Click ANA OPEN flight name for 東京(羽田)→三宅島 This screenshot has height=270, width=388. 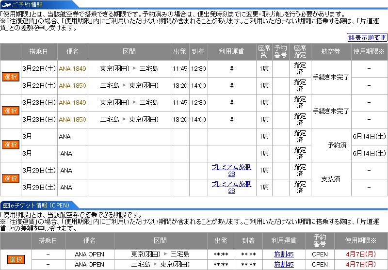point(90,254)
